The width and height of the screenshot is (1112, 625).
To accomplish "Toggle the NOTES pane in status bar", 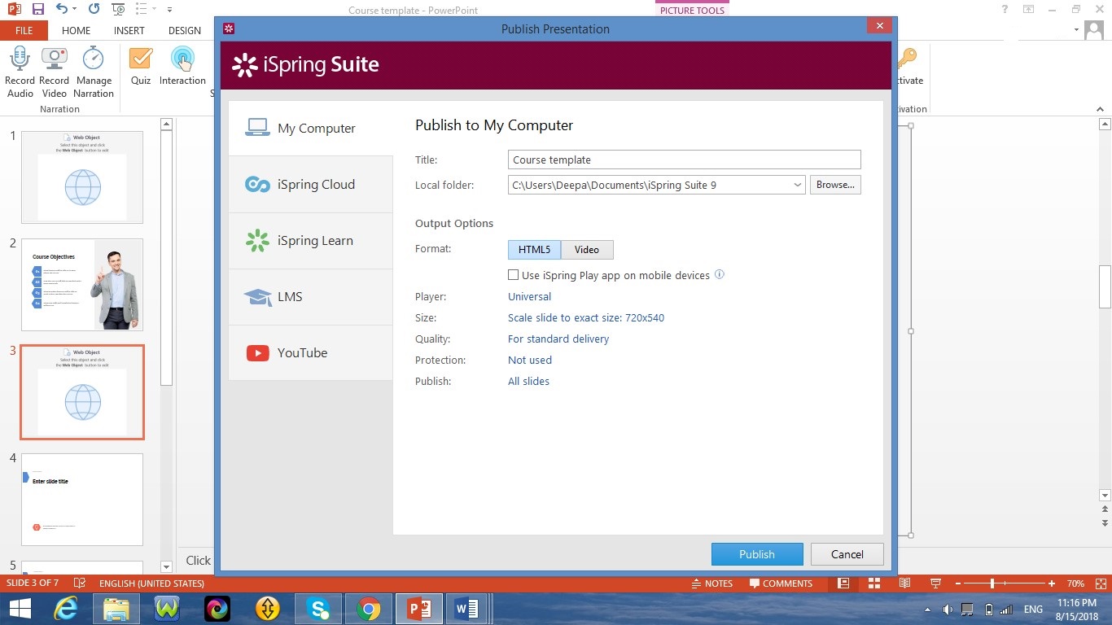I will 711,583.
